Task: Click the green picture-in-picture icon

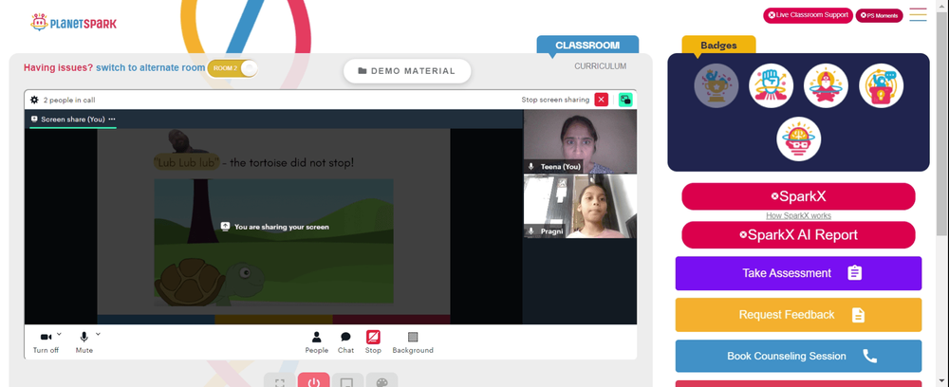Action: point(625,100)
